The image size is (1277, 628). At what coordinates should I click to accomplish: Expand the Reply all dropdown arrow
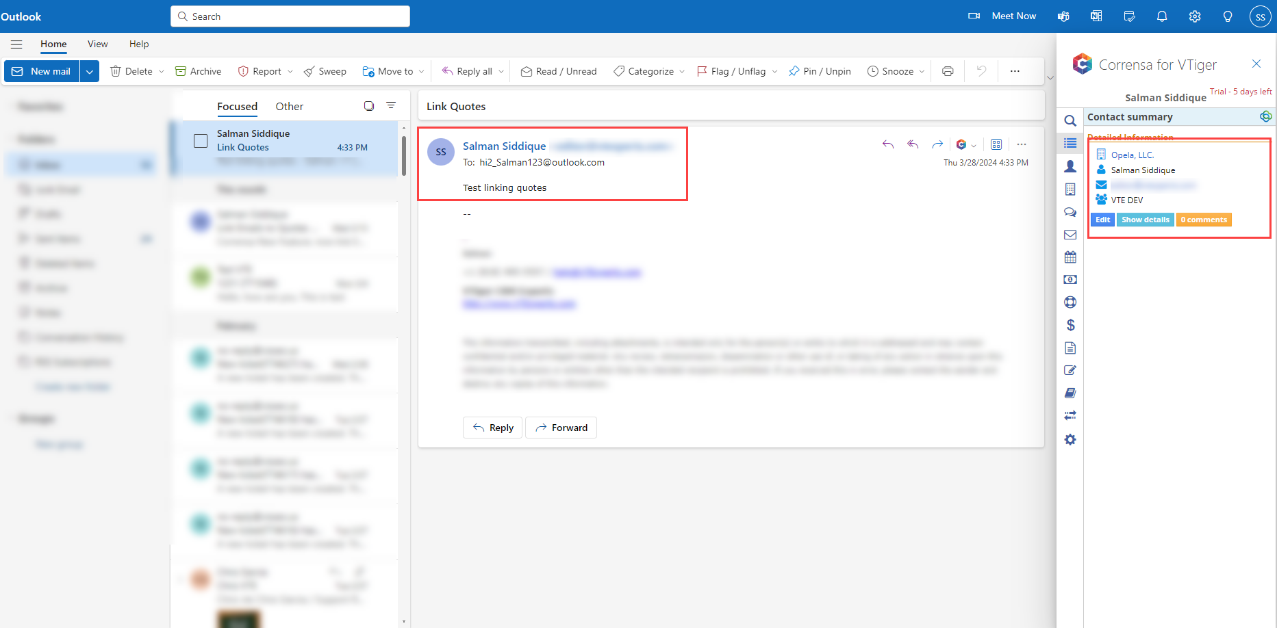501,71
